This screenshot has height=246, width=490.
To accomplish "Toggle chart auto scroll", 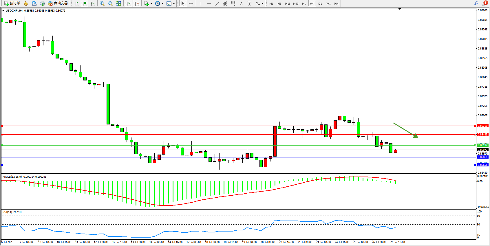I will [129, 3].
